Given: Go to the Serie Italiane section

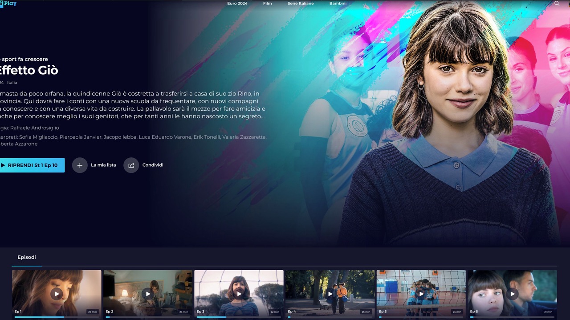Looking at the screenshot, I should point(301,4).
